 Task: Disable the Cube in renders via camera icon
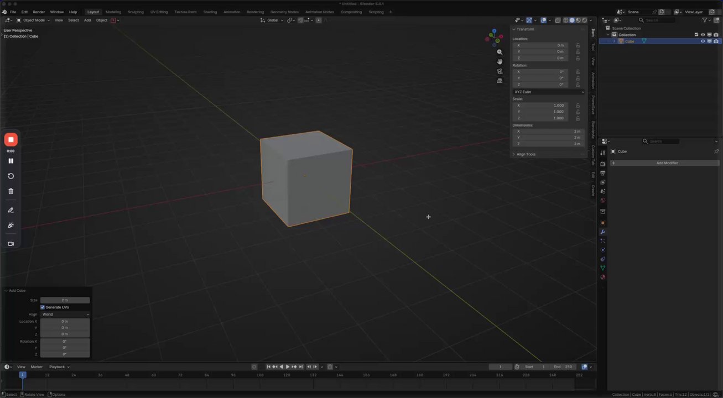tap(716, 41)
